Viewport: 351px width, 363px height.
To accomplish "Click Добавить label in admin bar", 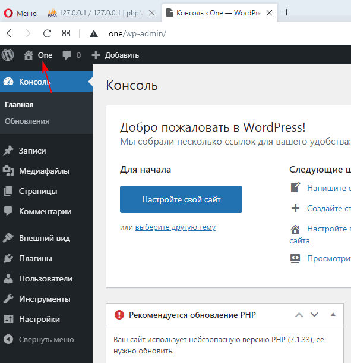I will 122,55.
